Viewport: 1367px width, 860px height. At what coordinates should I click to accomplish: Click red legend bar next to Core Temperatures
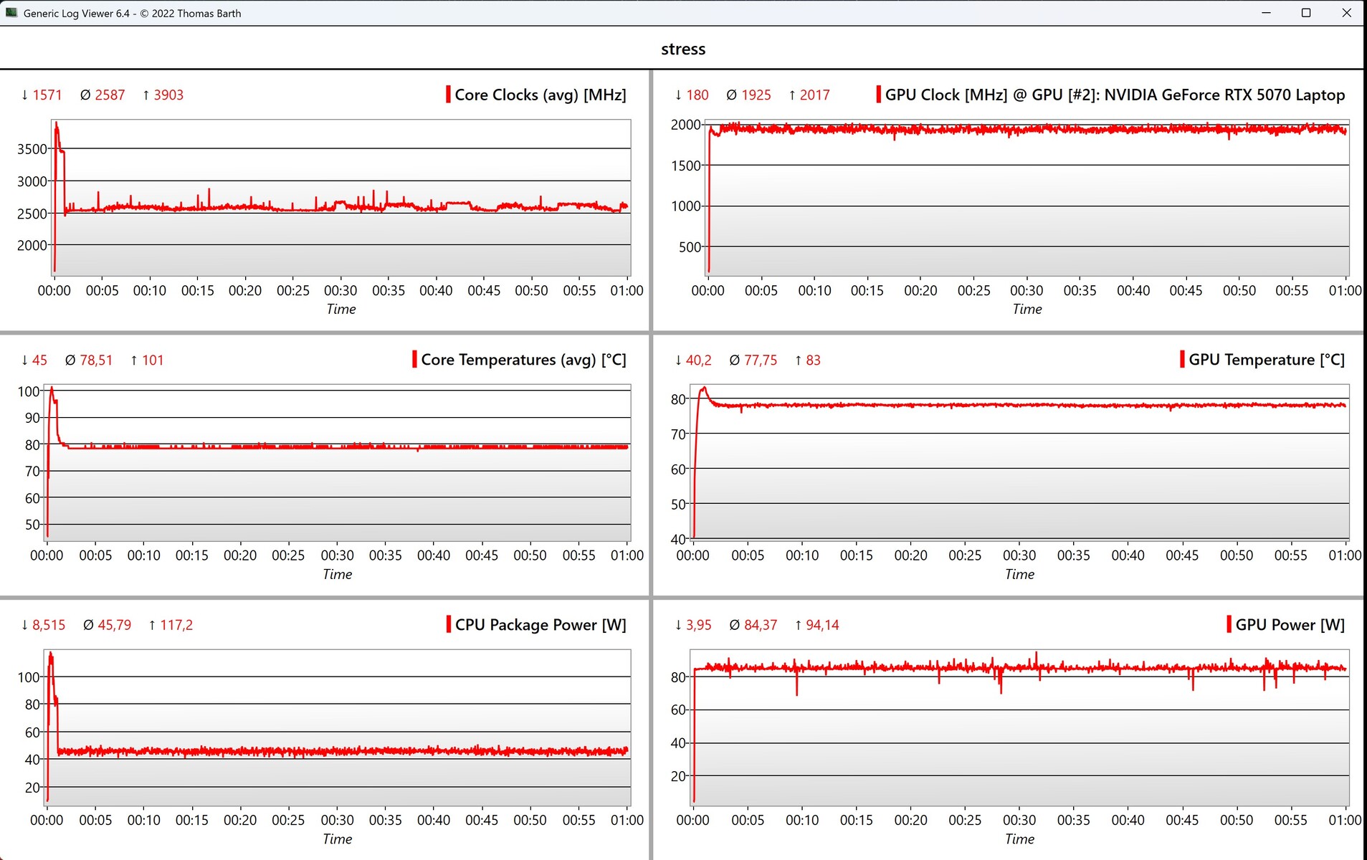[x=414, y=360]
